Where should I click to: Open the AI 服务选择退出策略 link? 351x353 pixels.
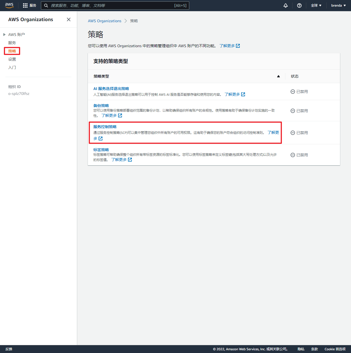click(111, 89)
